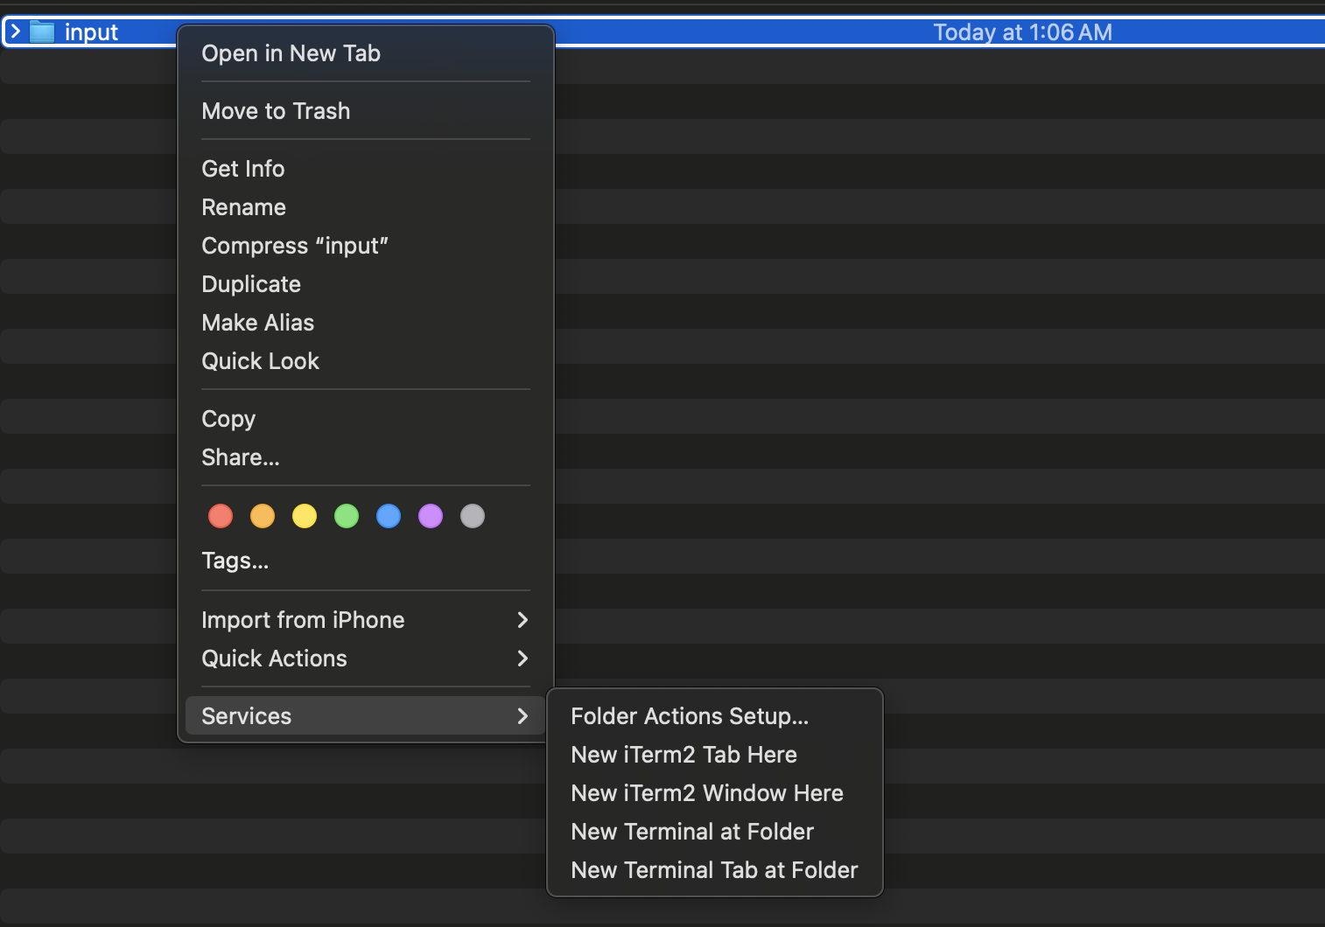1325x927 pixels.
Task: Apply the yellow tag color
Action: click(x=305, y=516)
